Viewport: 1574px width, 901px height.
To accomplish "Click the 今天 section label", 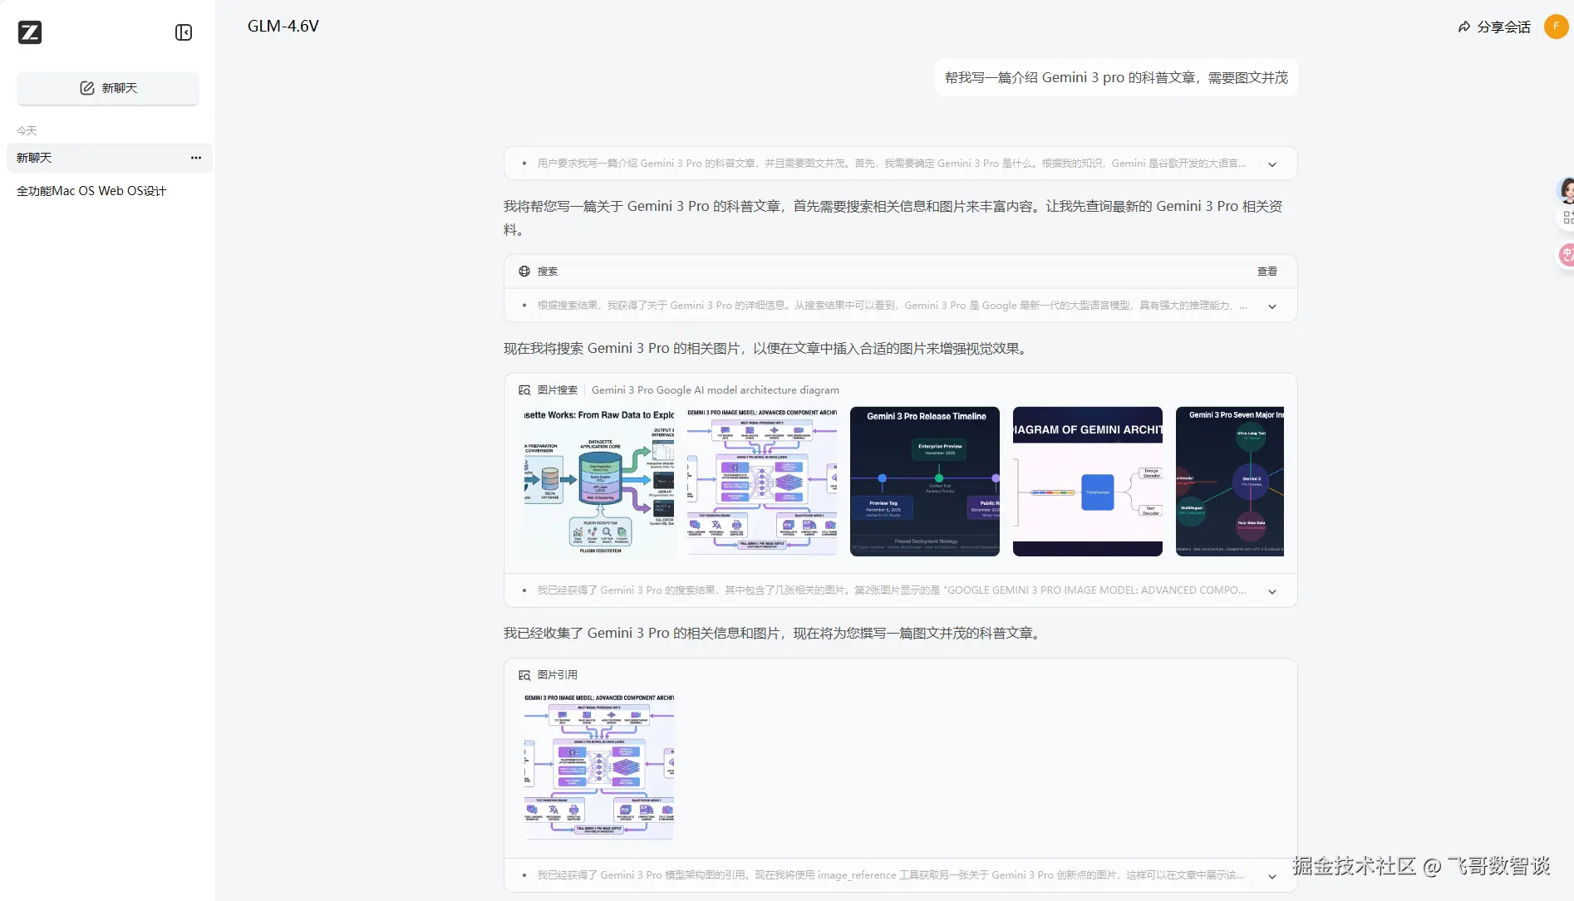I will coord(27,131).
